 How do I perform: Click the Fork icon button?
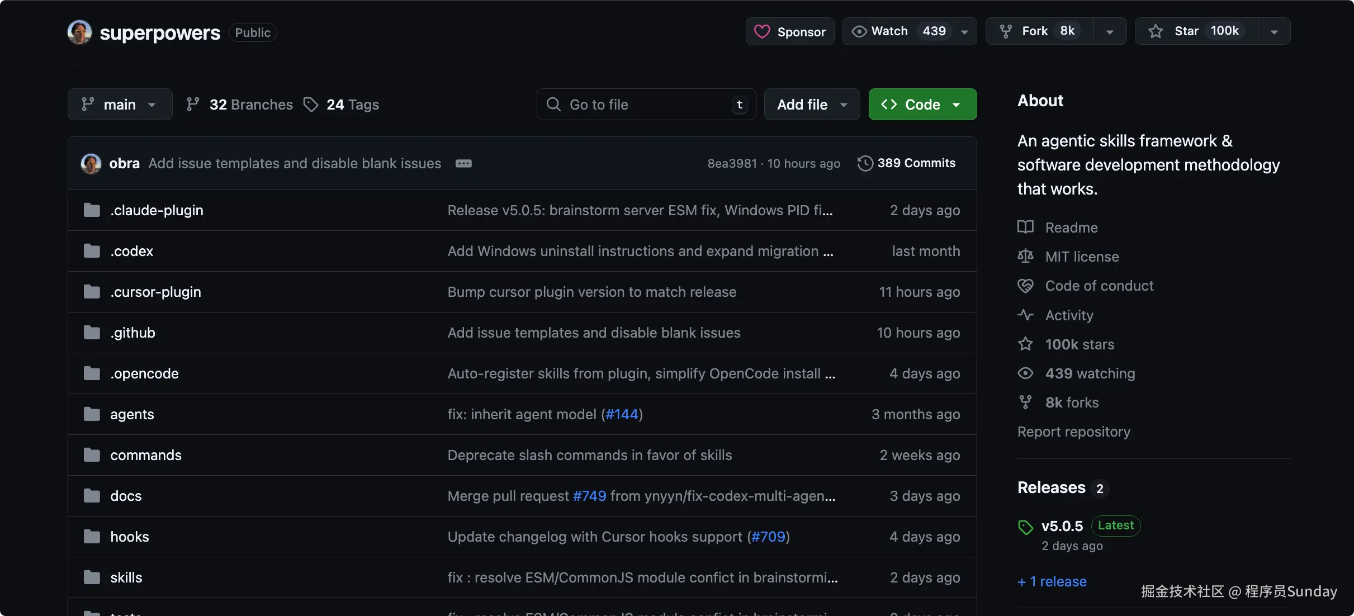pyautogui.click(x=1006, y=31)
